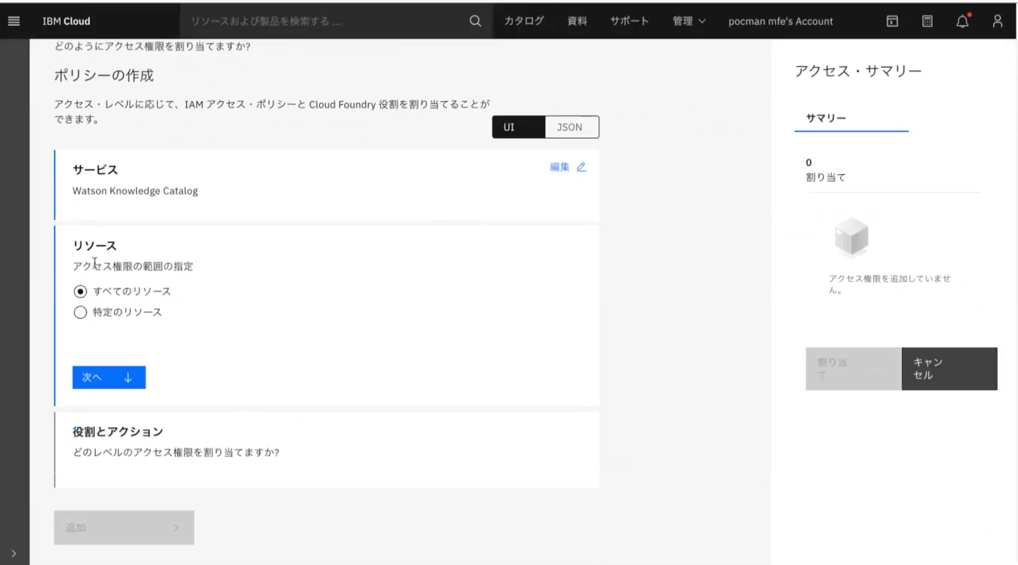1018x565 pixels.
Task: Open the カタログ menu item
Action: [524, 21]
